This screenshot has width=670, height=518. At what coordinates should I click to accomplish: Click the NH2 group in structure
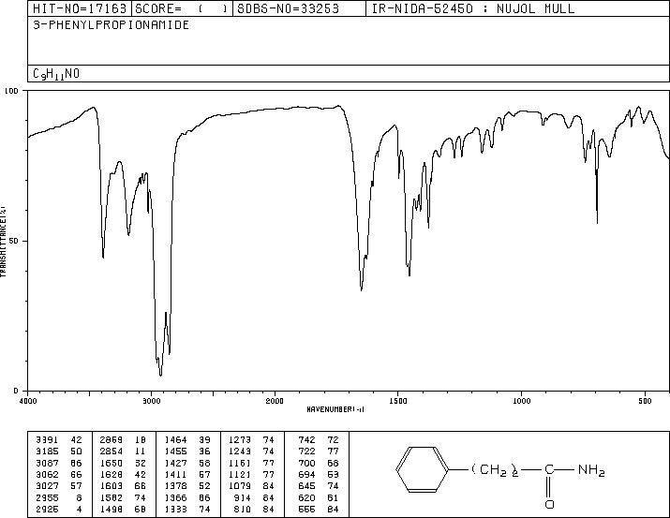(x=591, y=470)
